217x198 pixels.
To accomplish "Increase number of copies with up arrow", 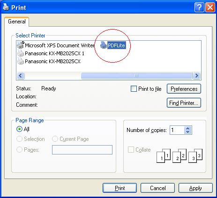I will (x=187, y=128).
